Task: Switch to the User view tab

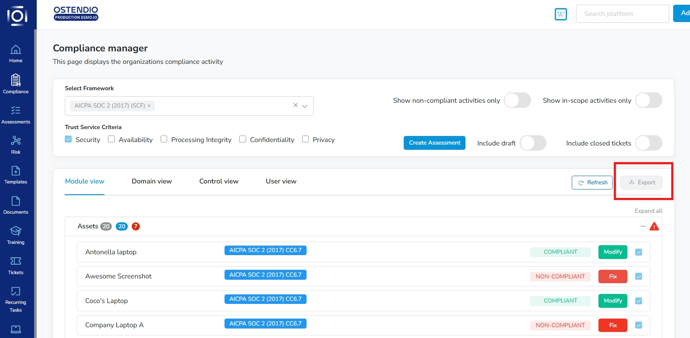Action: coord(281,181)
